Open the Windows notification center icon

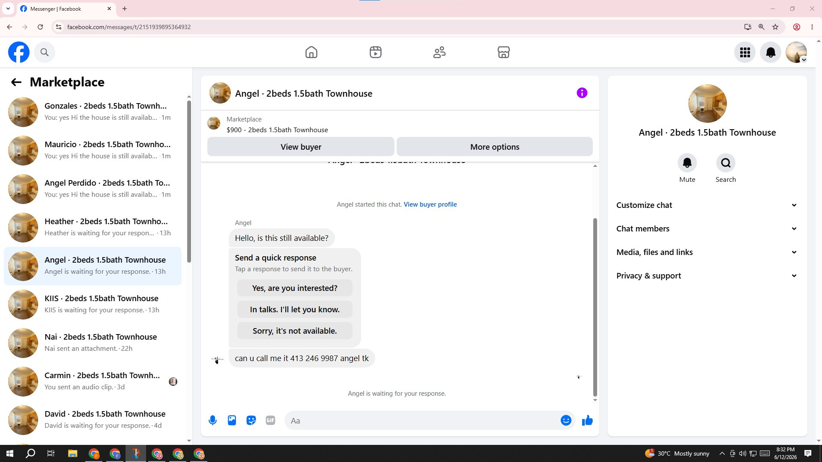[808, 453]
